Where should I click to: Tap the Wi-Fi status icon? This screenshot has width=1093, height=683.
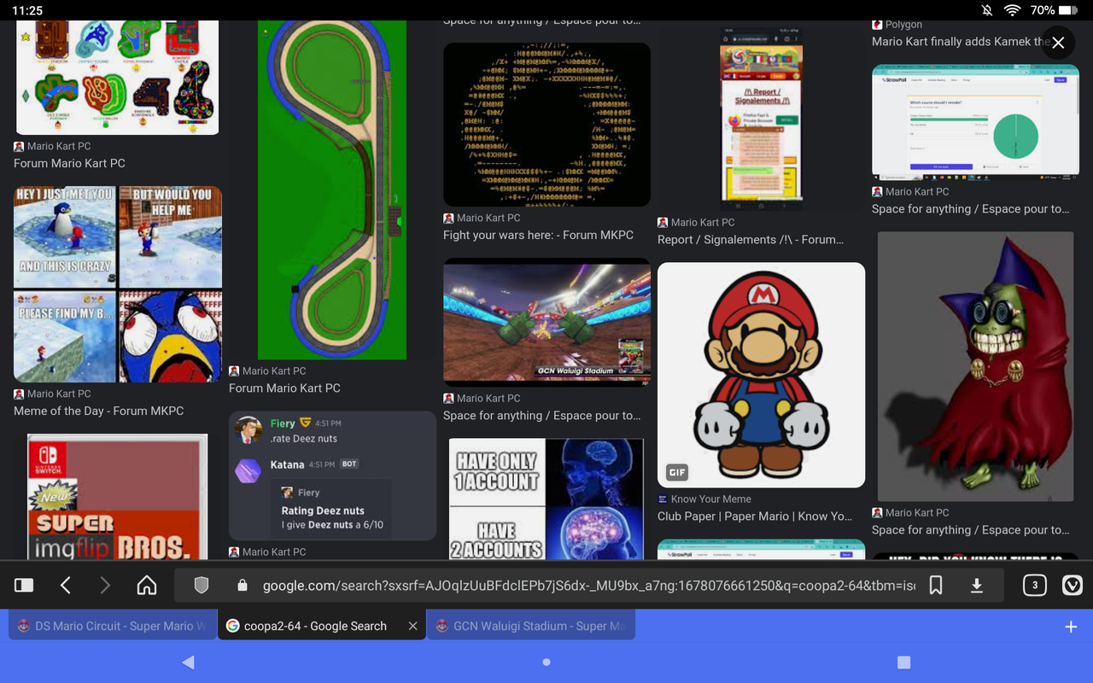pos(1013,10)
